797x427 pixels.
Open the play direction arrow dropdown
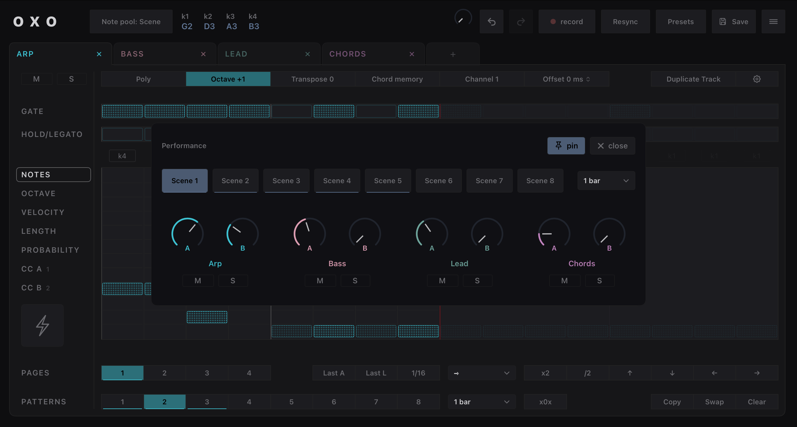[482, 373]
